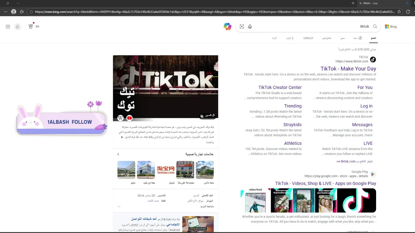Click the متعدد اللغات language link

click(153, 201)
